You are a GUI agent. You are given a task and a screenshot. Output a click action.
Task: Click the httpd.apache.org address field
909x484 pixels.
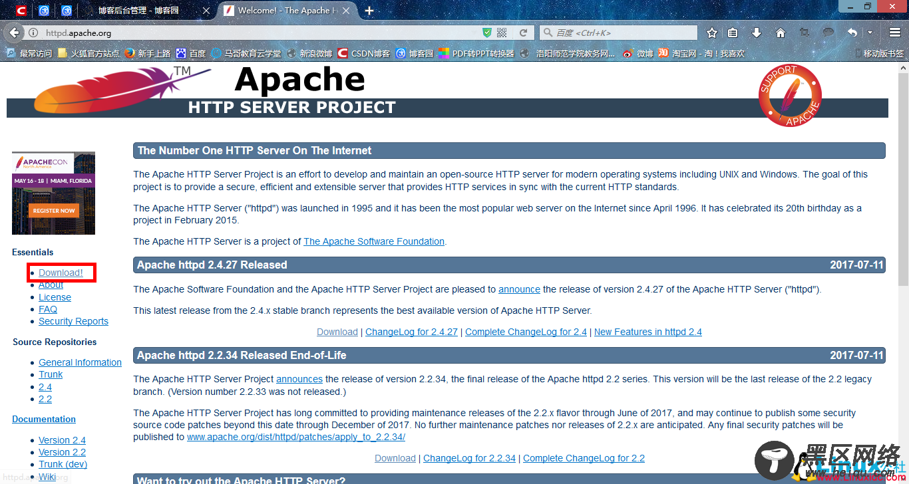tap(260, 33)
